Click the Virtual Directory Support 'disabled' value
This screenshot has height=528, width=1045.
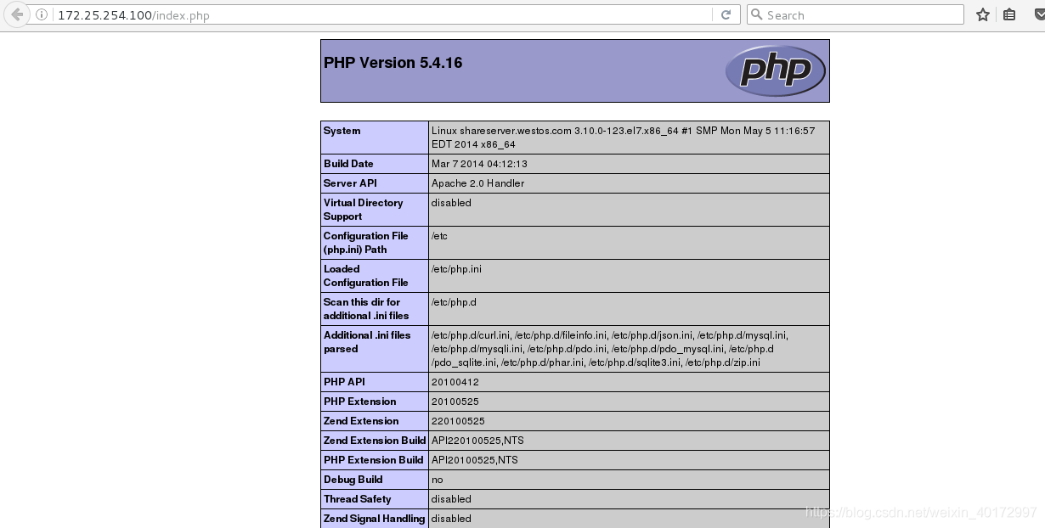451,203
